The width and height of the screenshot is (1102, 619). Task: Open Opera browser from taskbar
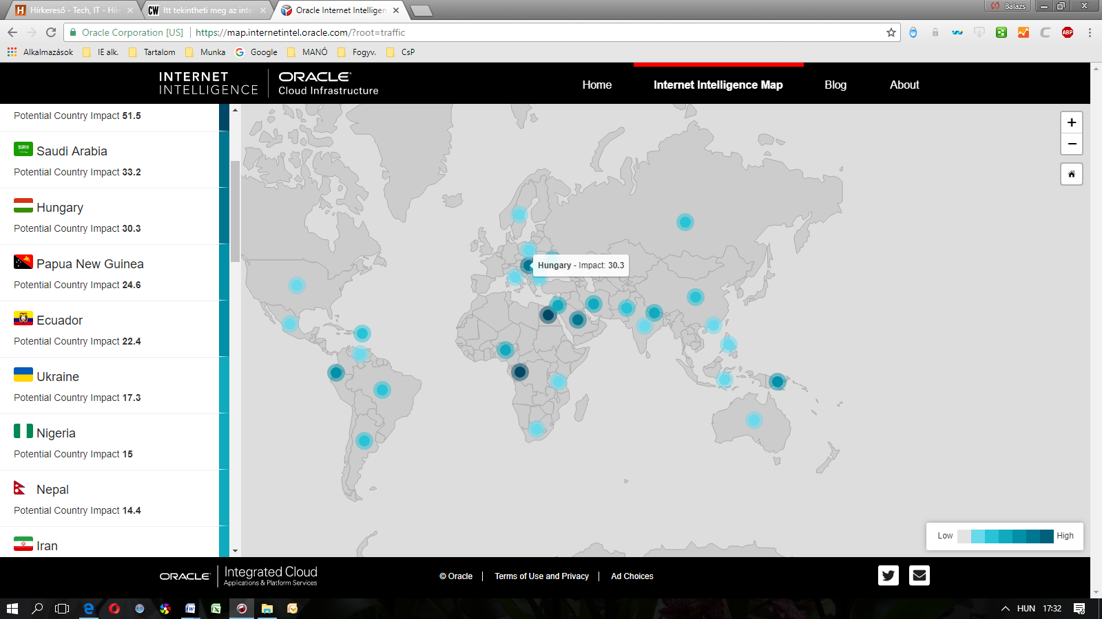114,608
